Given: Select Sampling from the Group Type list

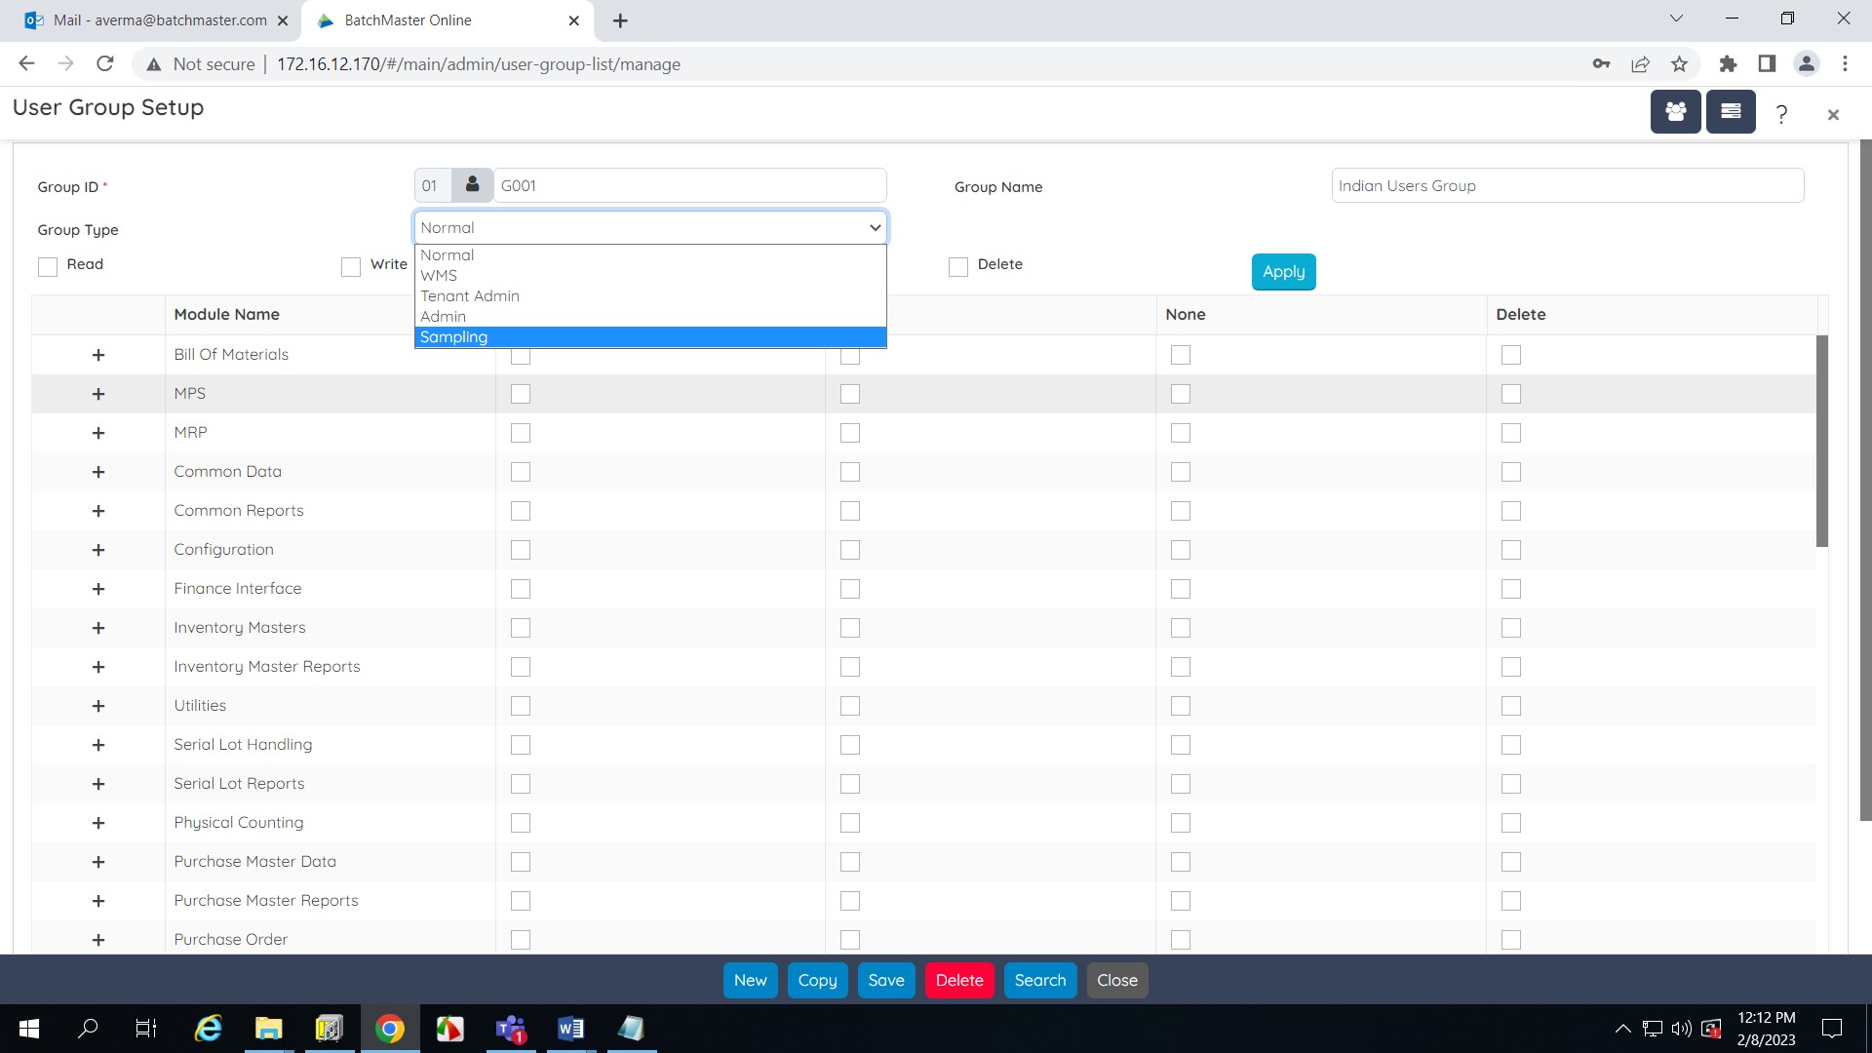Looking at the screenshot, I should point(454,337).
